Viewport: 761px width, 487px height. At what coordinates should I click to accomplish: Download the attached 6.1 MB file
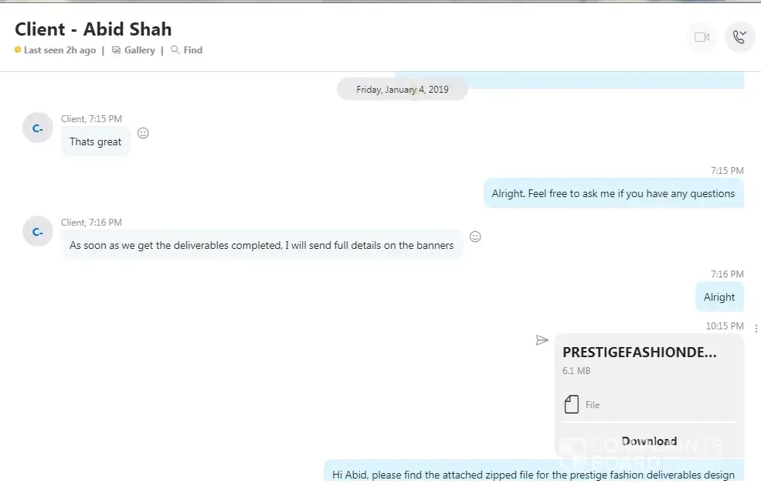649,441
